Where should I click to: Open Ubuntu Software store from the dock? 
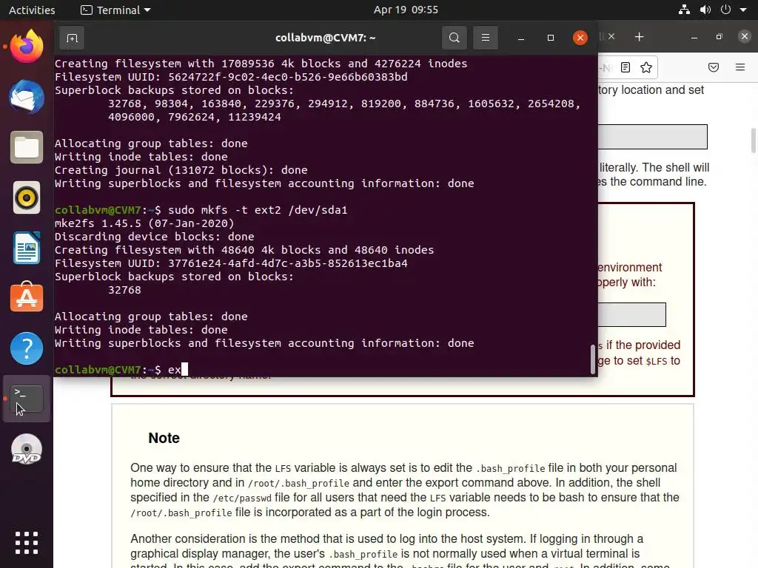27,297
